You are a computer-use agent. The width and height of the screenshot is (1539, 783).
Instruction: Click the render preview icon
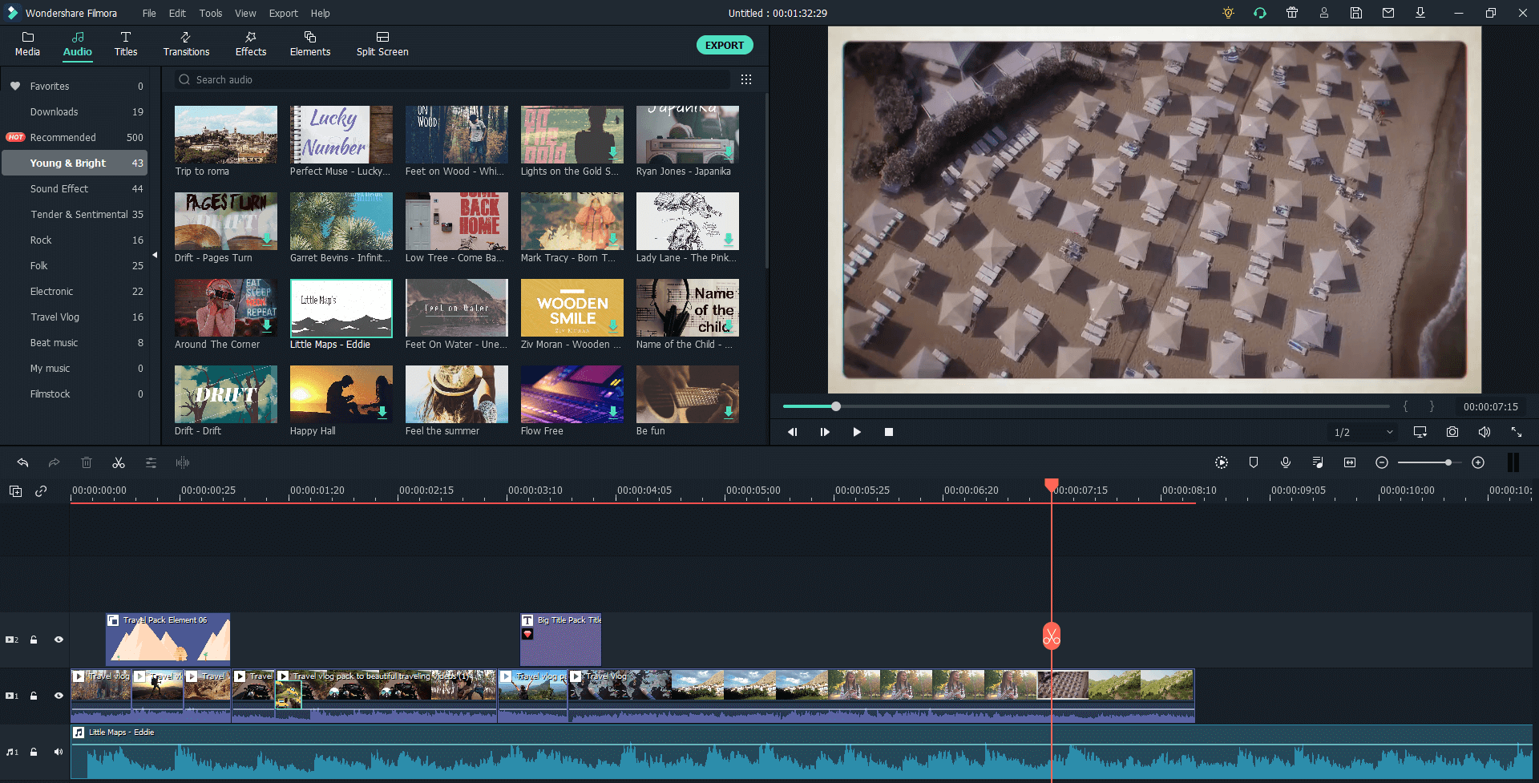1222,462
